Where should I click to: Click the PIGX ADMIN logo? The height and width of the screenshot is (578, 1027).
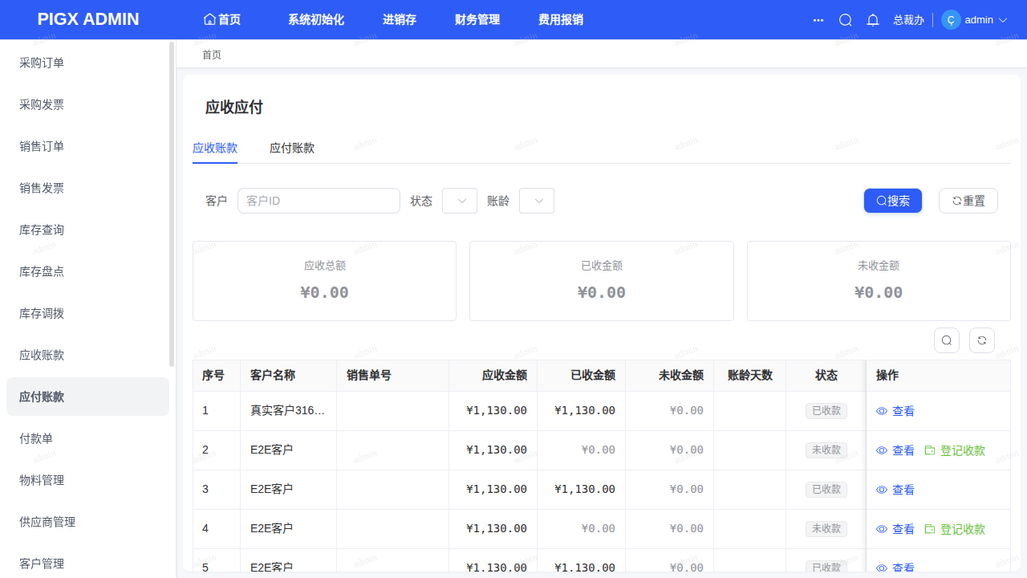tap(88, 19)
